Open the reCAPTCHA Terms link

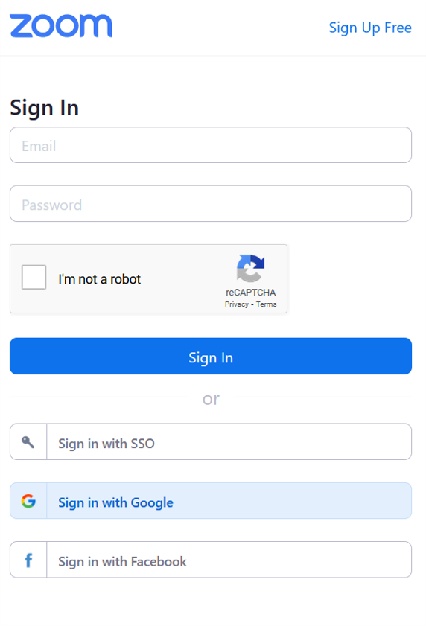[x=266, y=304]
